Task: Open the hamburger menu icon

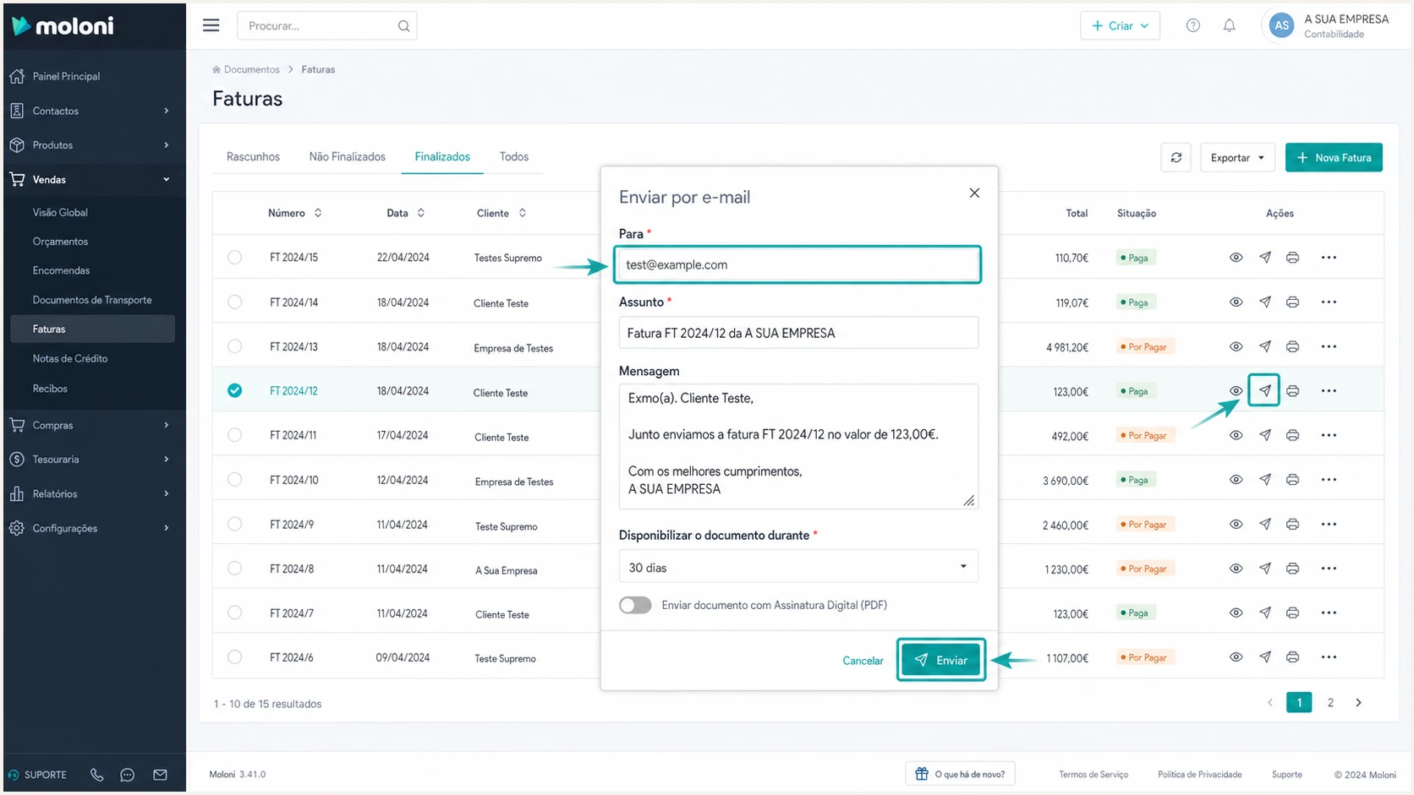Action: tap(211, 25)
